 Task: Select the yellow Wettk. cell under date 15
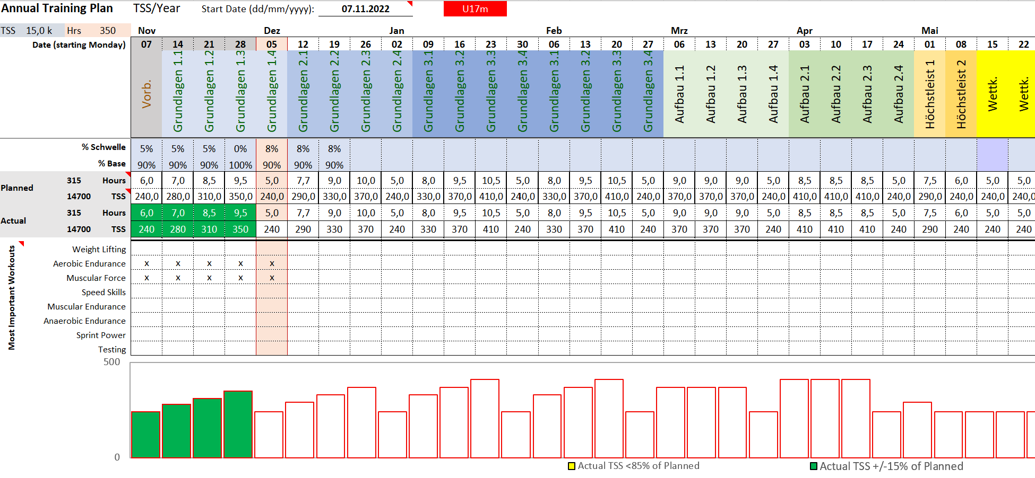993,94
